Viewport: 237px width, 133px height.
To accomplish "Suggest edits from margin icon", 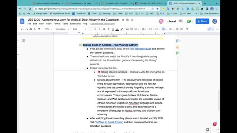I will tap(178, 53).
